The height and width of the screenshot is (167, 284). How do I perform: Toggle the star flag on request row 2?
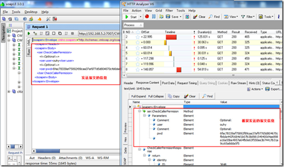[138, 37]
